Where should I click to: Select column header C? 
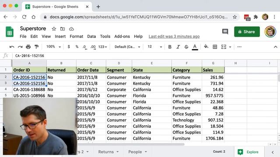[x=91, y=63]
